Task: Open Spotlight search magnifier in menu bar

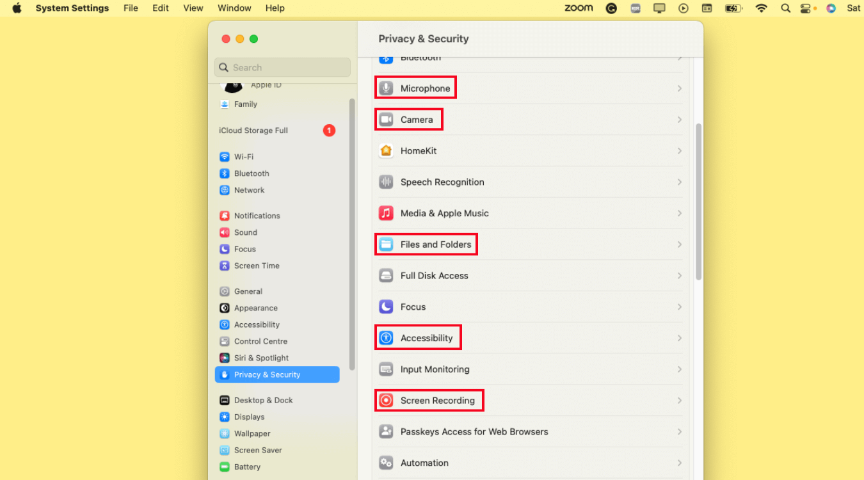Action: [785, 8]
